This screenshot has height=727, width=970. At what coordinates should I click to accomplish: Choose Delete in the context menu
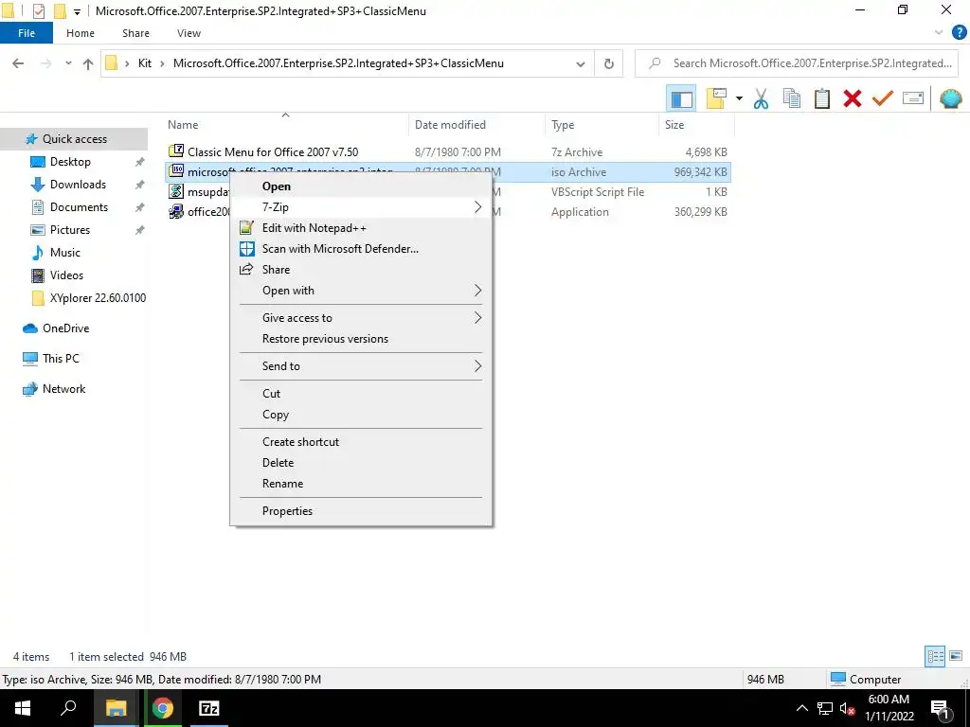tap(361, 463)
